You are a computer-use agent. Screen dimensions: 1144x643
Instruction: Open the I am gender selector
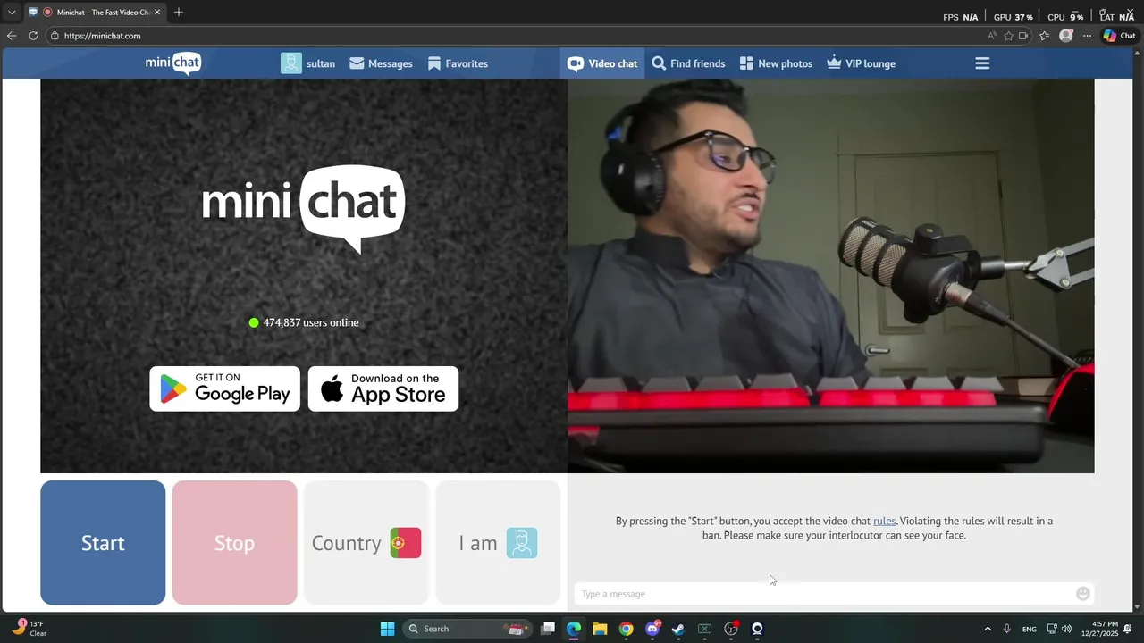pos(498,543)
